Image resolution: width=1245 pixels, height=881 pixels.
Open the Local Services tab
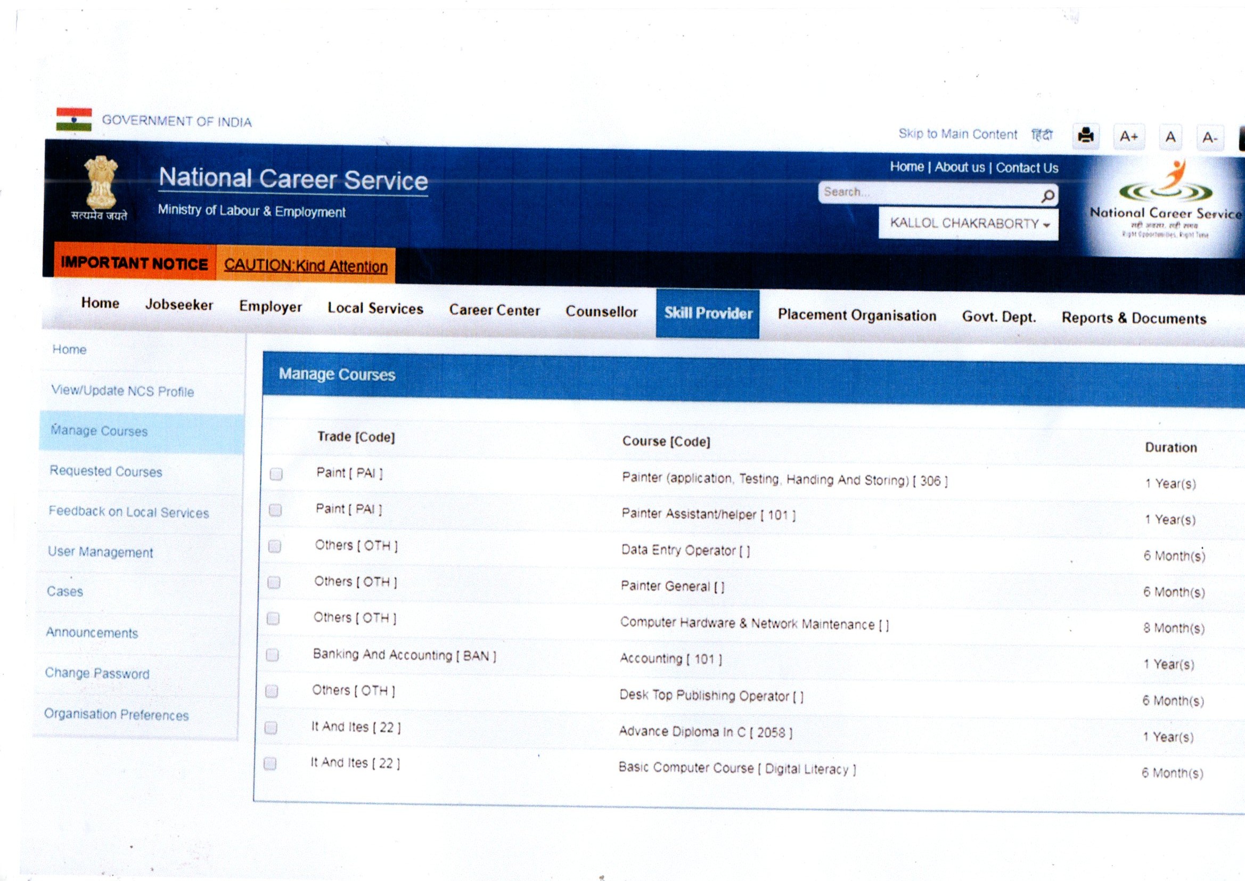375,309
